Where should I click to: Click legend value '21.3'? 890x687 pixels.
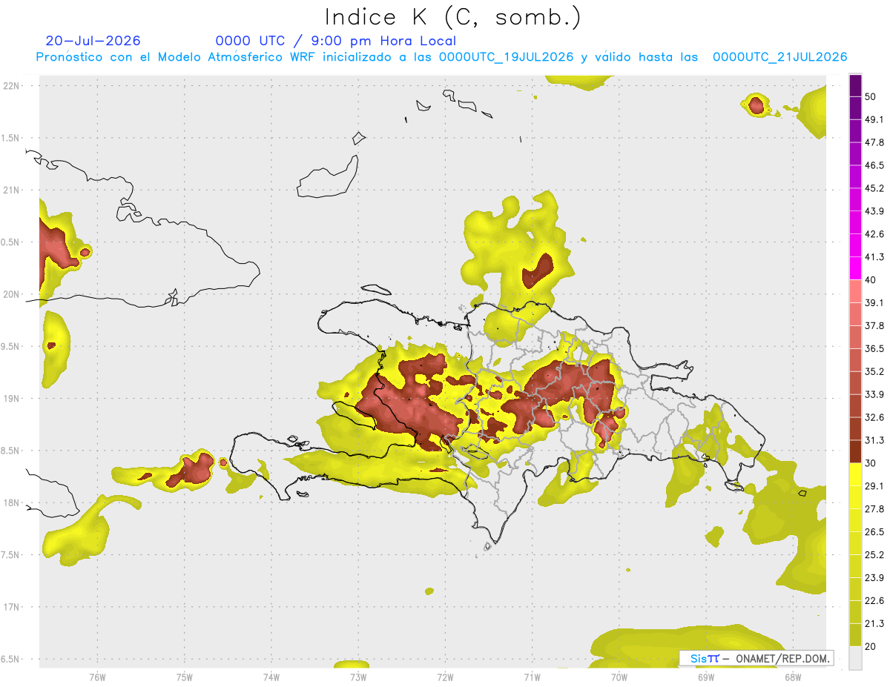point(874,624)
